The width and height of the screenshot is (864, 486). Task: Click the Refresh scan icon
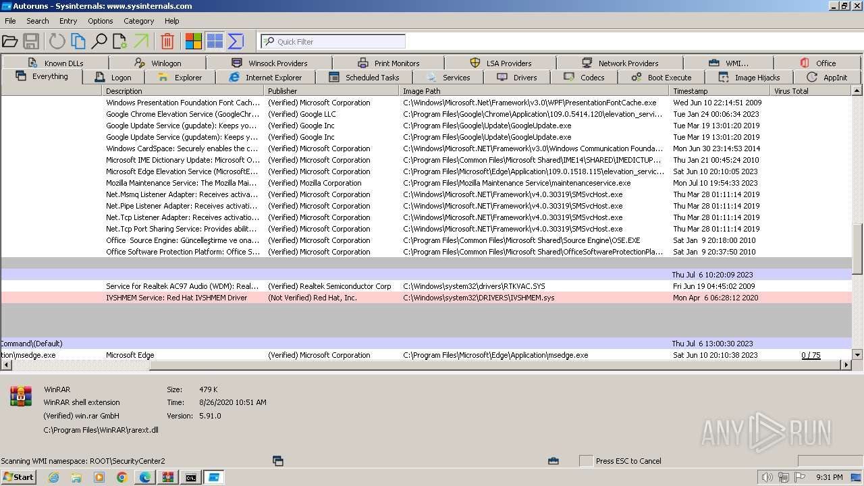57,41
